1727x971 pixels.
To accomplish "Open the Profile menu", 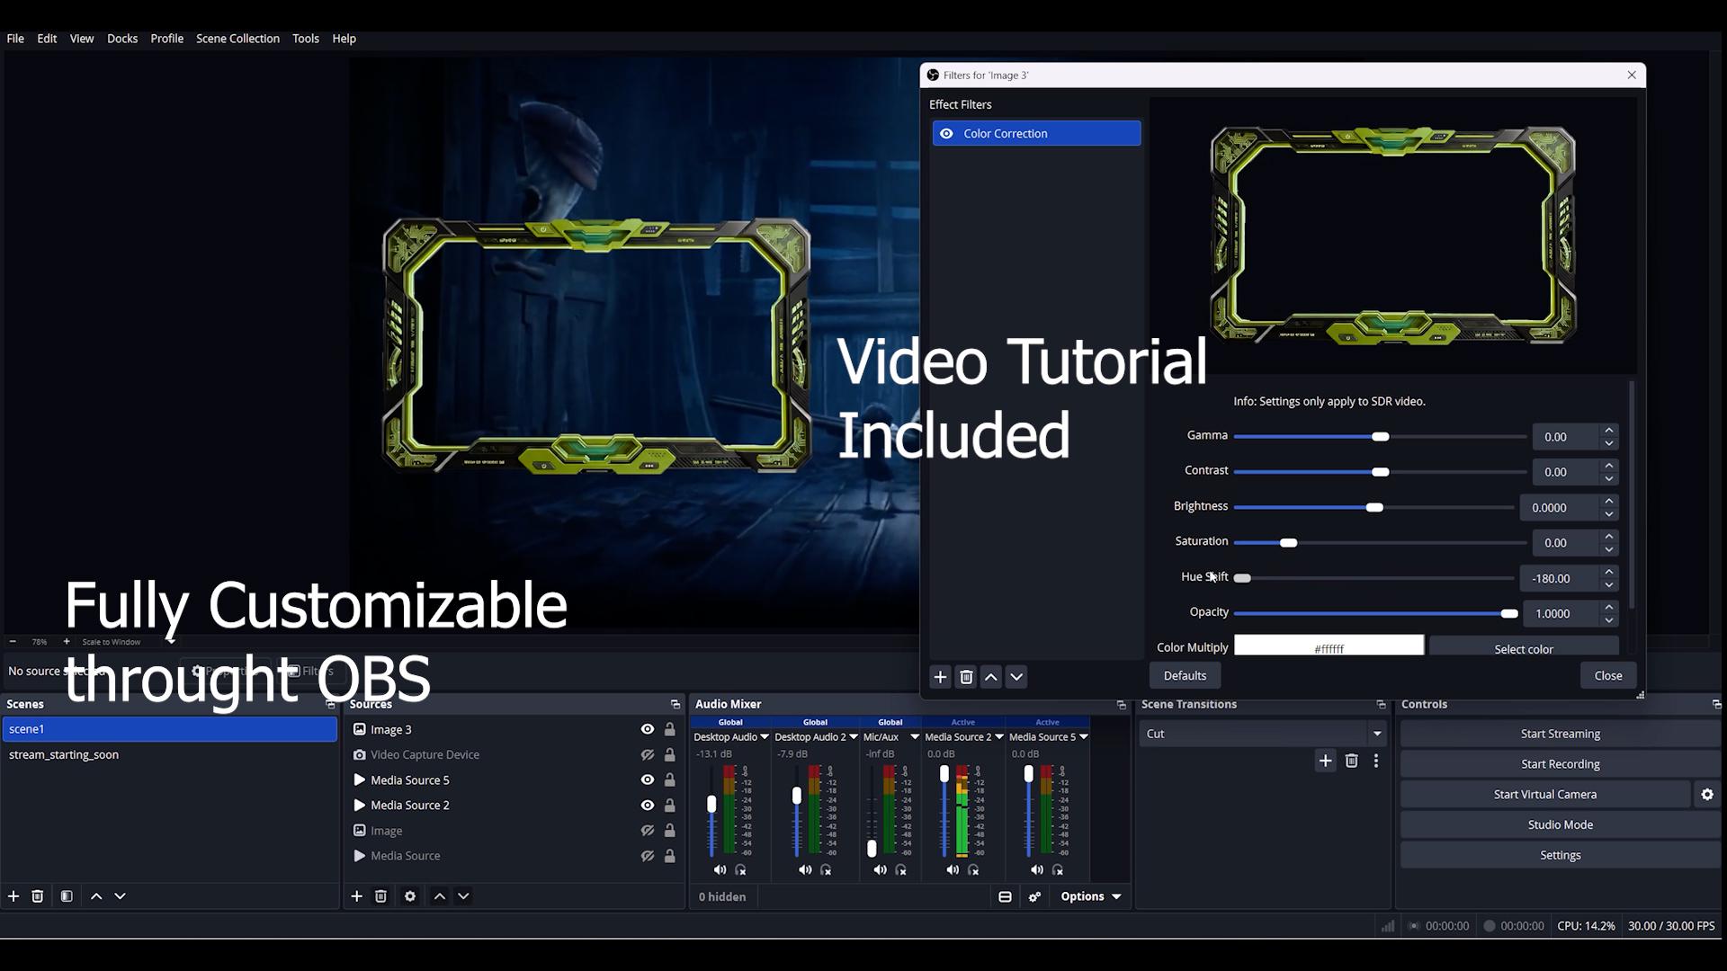I will 166,39.
